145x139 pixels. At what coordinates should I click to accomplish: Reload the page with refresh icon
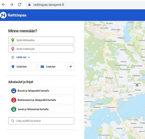tap(20, 5)
